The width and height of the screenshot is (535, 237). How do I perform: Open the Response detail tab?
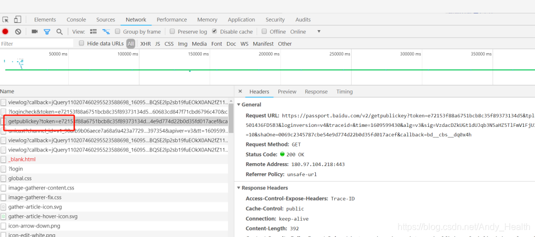[316, 92]
